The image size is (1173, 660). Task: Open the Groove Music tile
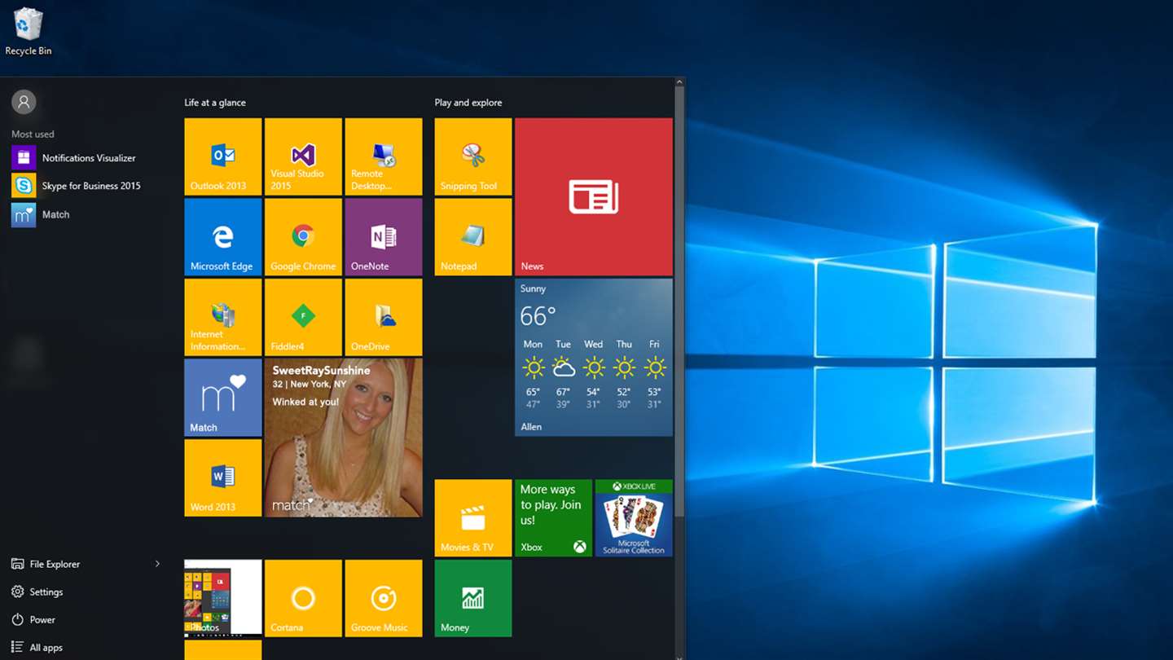point(383,598)
